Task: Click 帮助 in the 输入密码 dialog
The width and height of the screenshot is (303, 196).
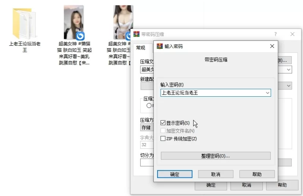Action: [x=257, y=174]
